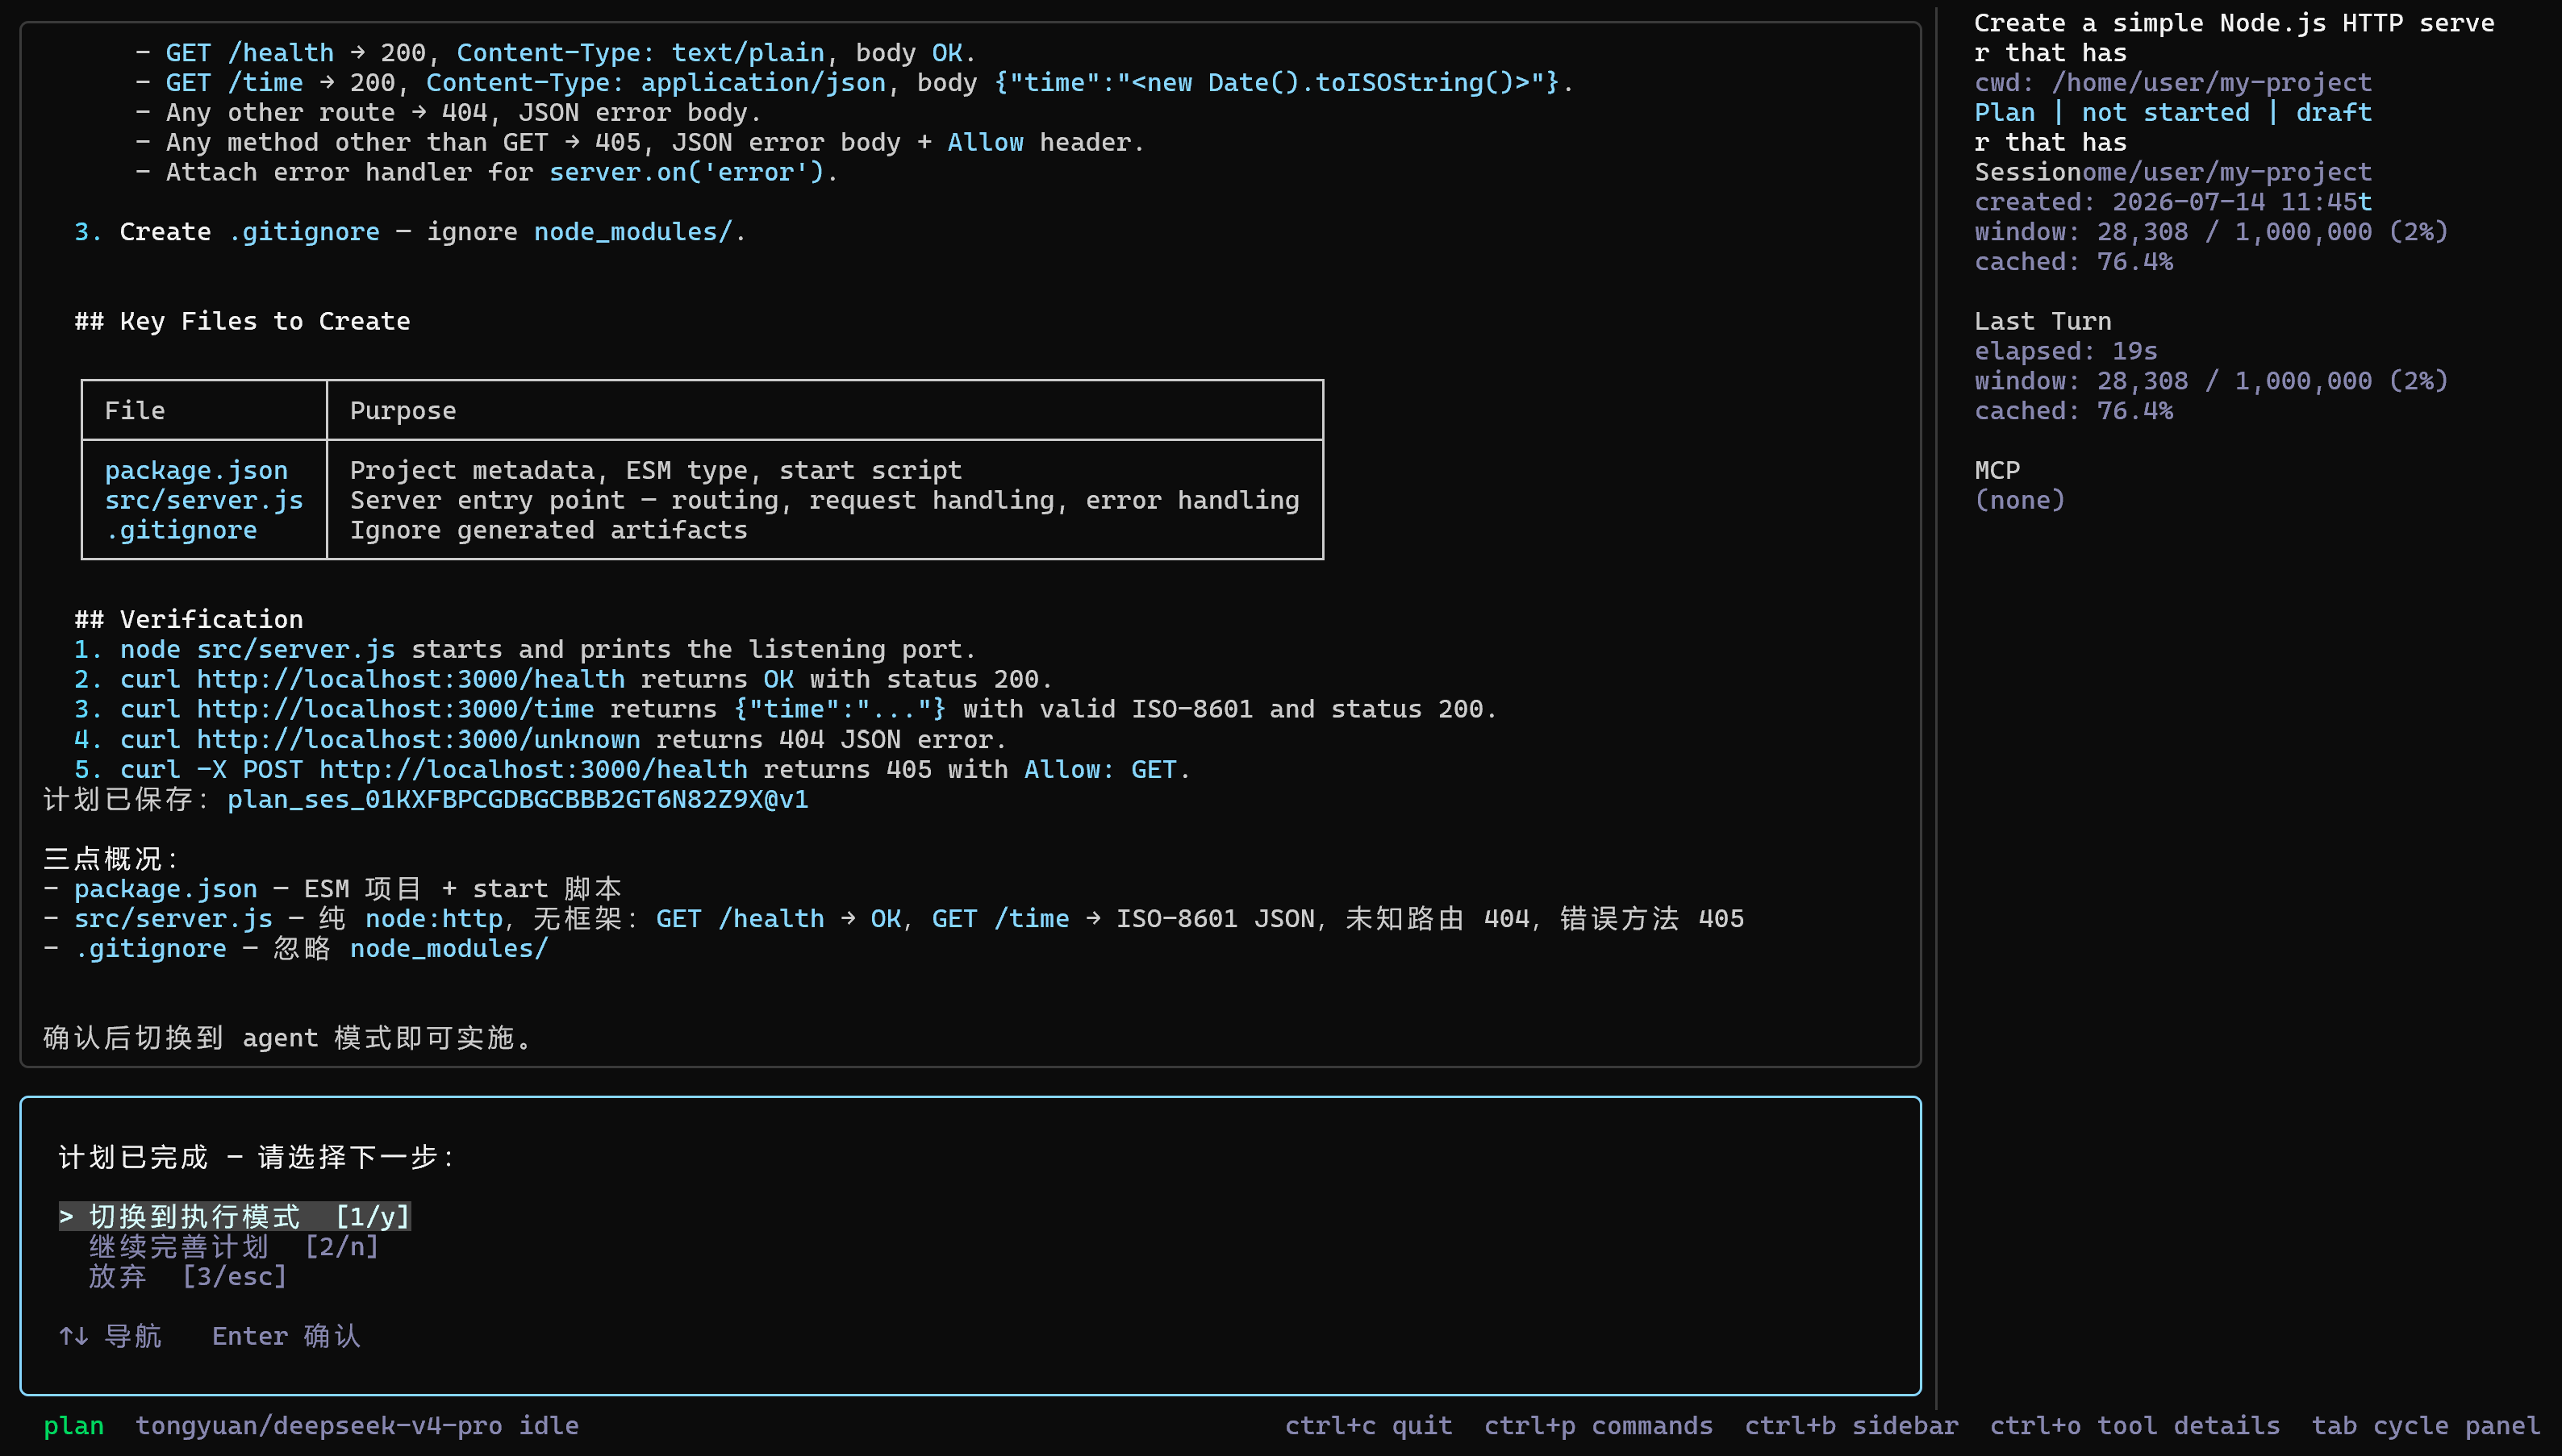Click 'node src/server.js' in verification step 1
Image resolution: width=2562 pixels, height=1456 pixels.
pyautogui.click(x=257, y=649)
